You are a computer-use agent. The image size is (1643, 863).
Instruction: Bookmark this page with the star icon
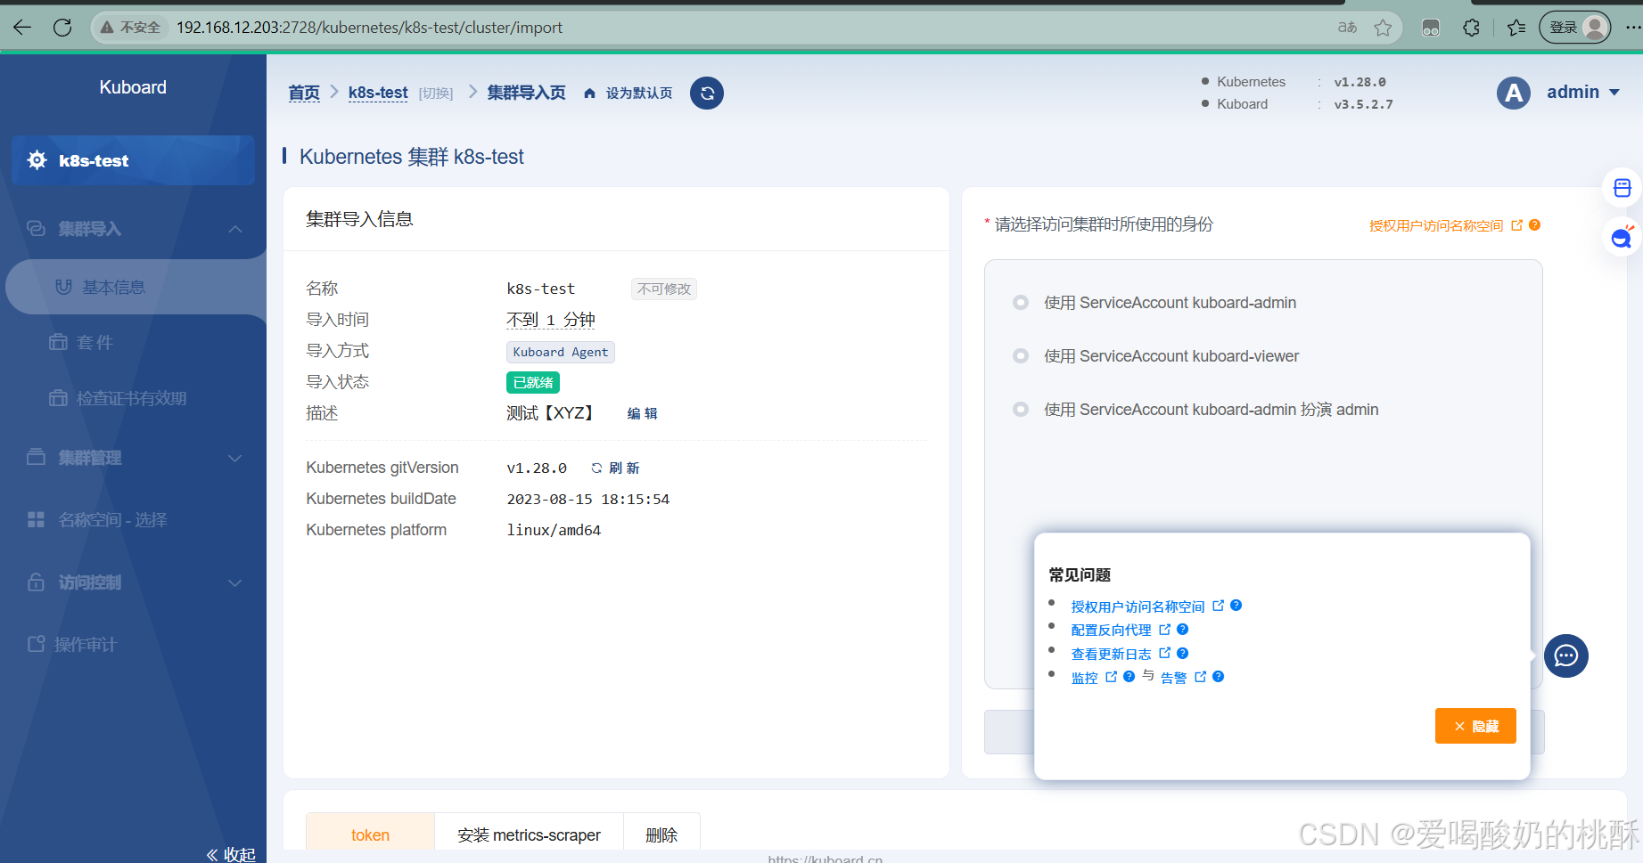coord(1383,28)
